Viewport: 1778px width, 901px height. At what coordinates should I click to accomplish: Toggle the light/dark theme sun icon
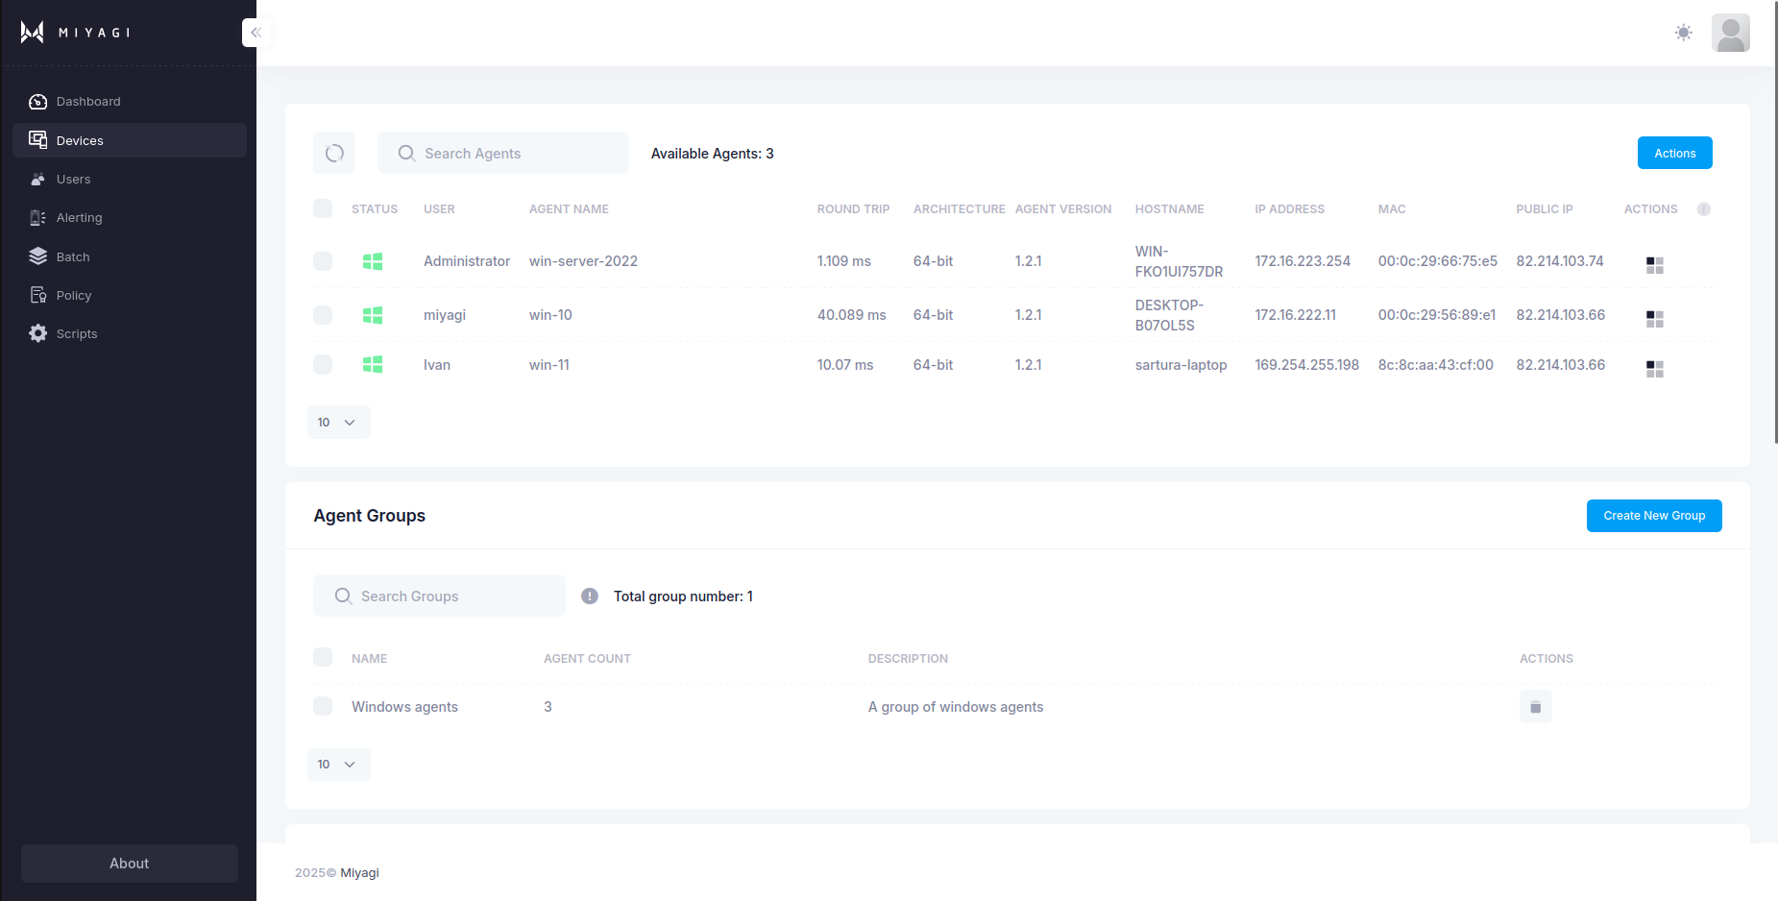(1683, 33)
